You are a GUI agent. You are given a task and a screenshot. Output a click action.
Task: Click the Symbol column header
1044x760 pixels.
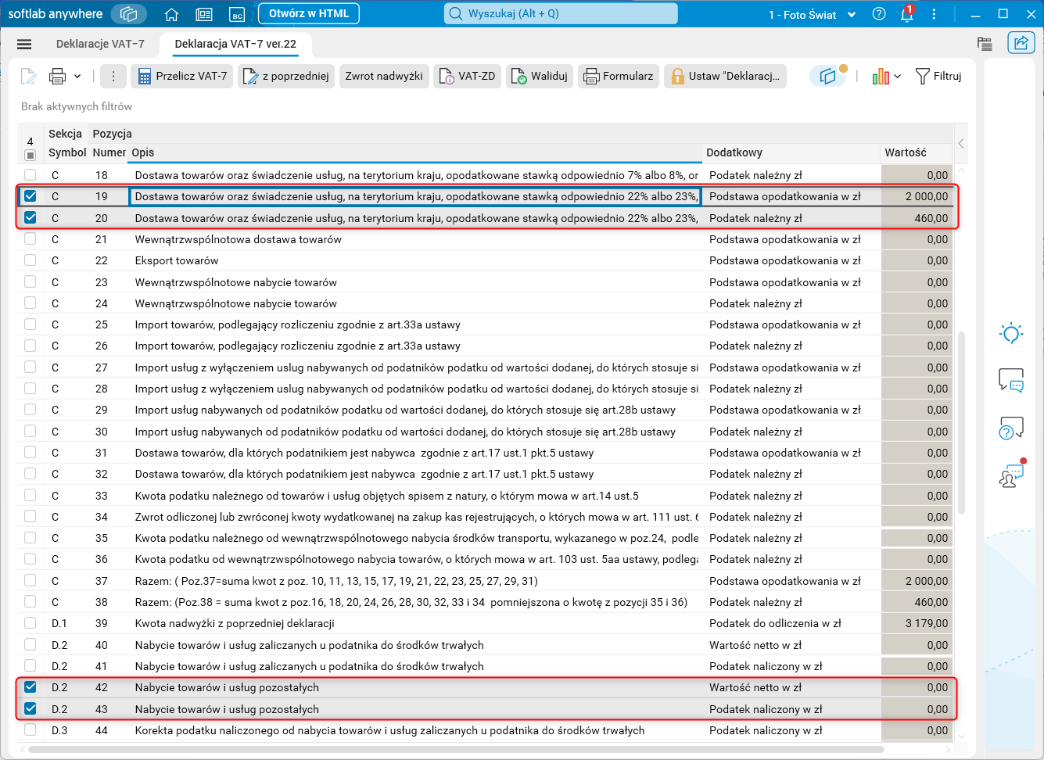(x=67, y=152)
